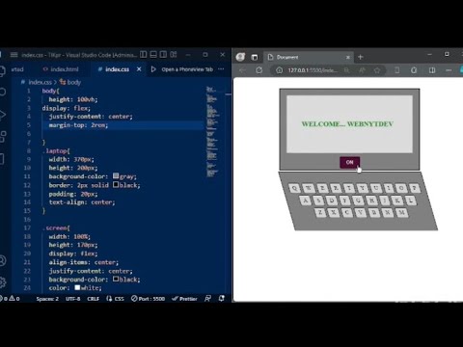Click the notifications bell in the status bar

coord(222,299)
